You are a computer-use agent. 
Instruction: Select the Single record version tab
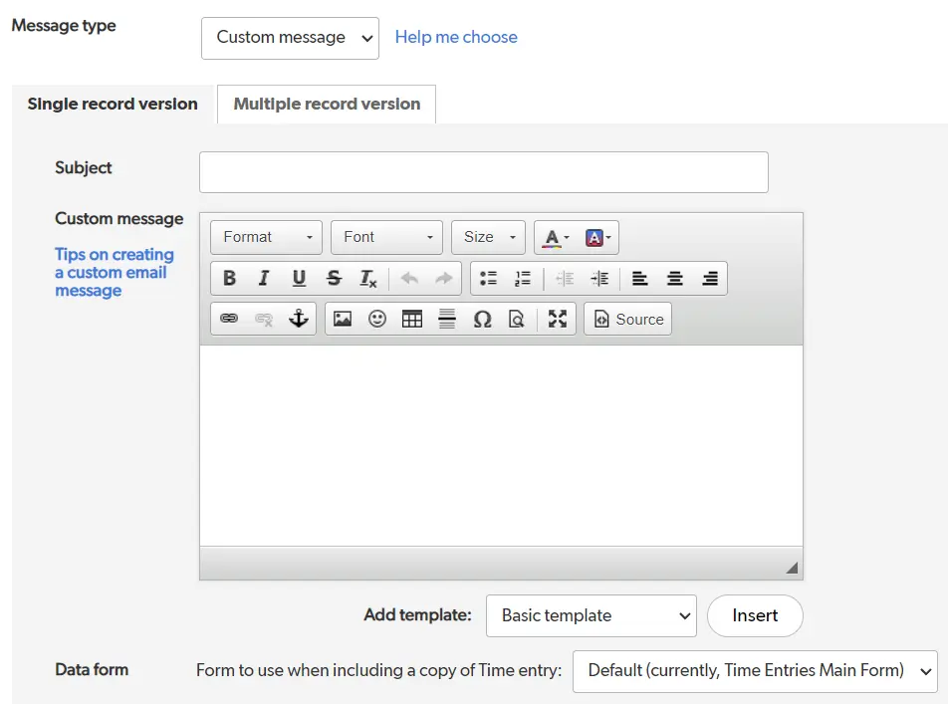pyautogui.click(x=112, y=103)
